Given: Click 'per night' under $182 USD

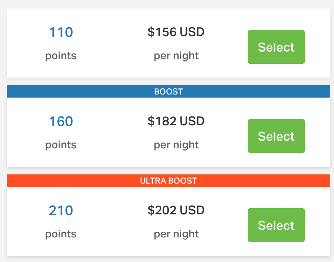Looking at the screenshot, I should pos(176,145).
